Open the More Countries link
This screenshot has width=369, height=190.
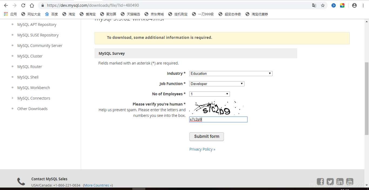(98, 185)
